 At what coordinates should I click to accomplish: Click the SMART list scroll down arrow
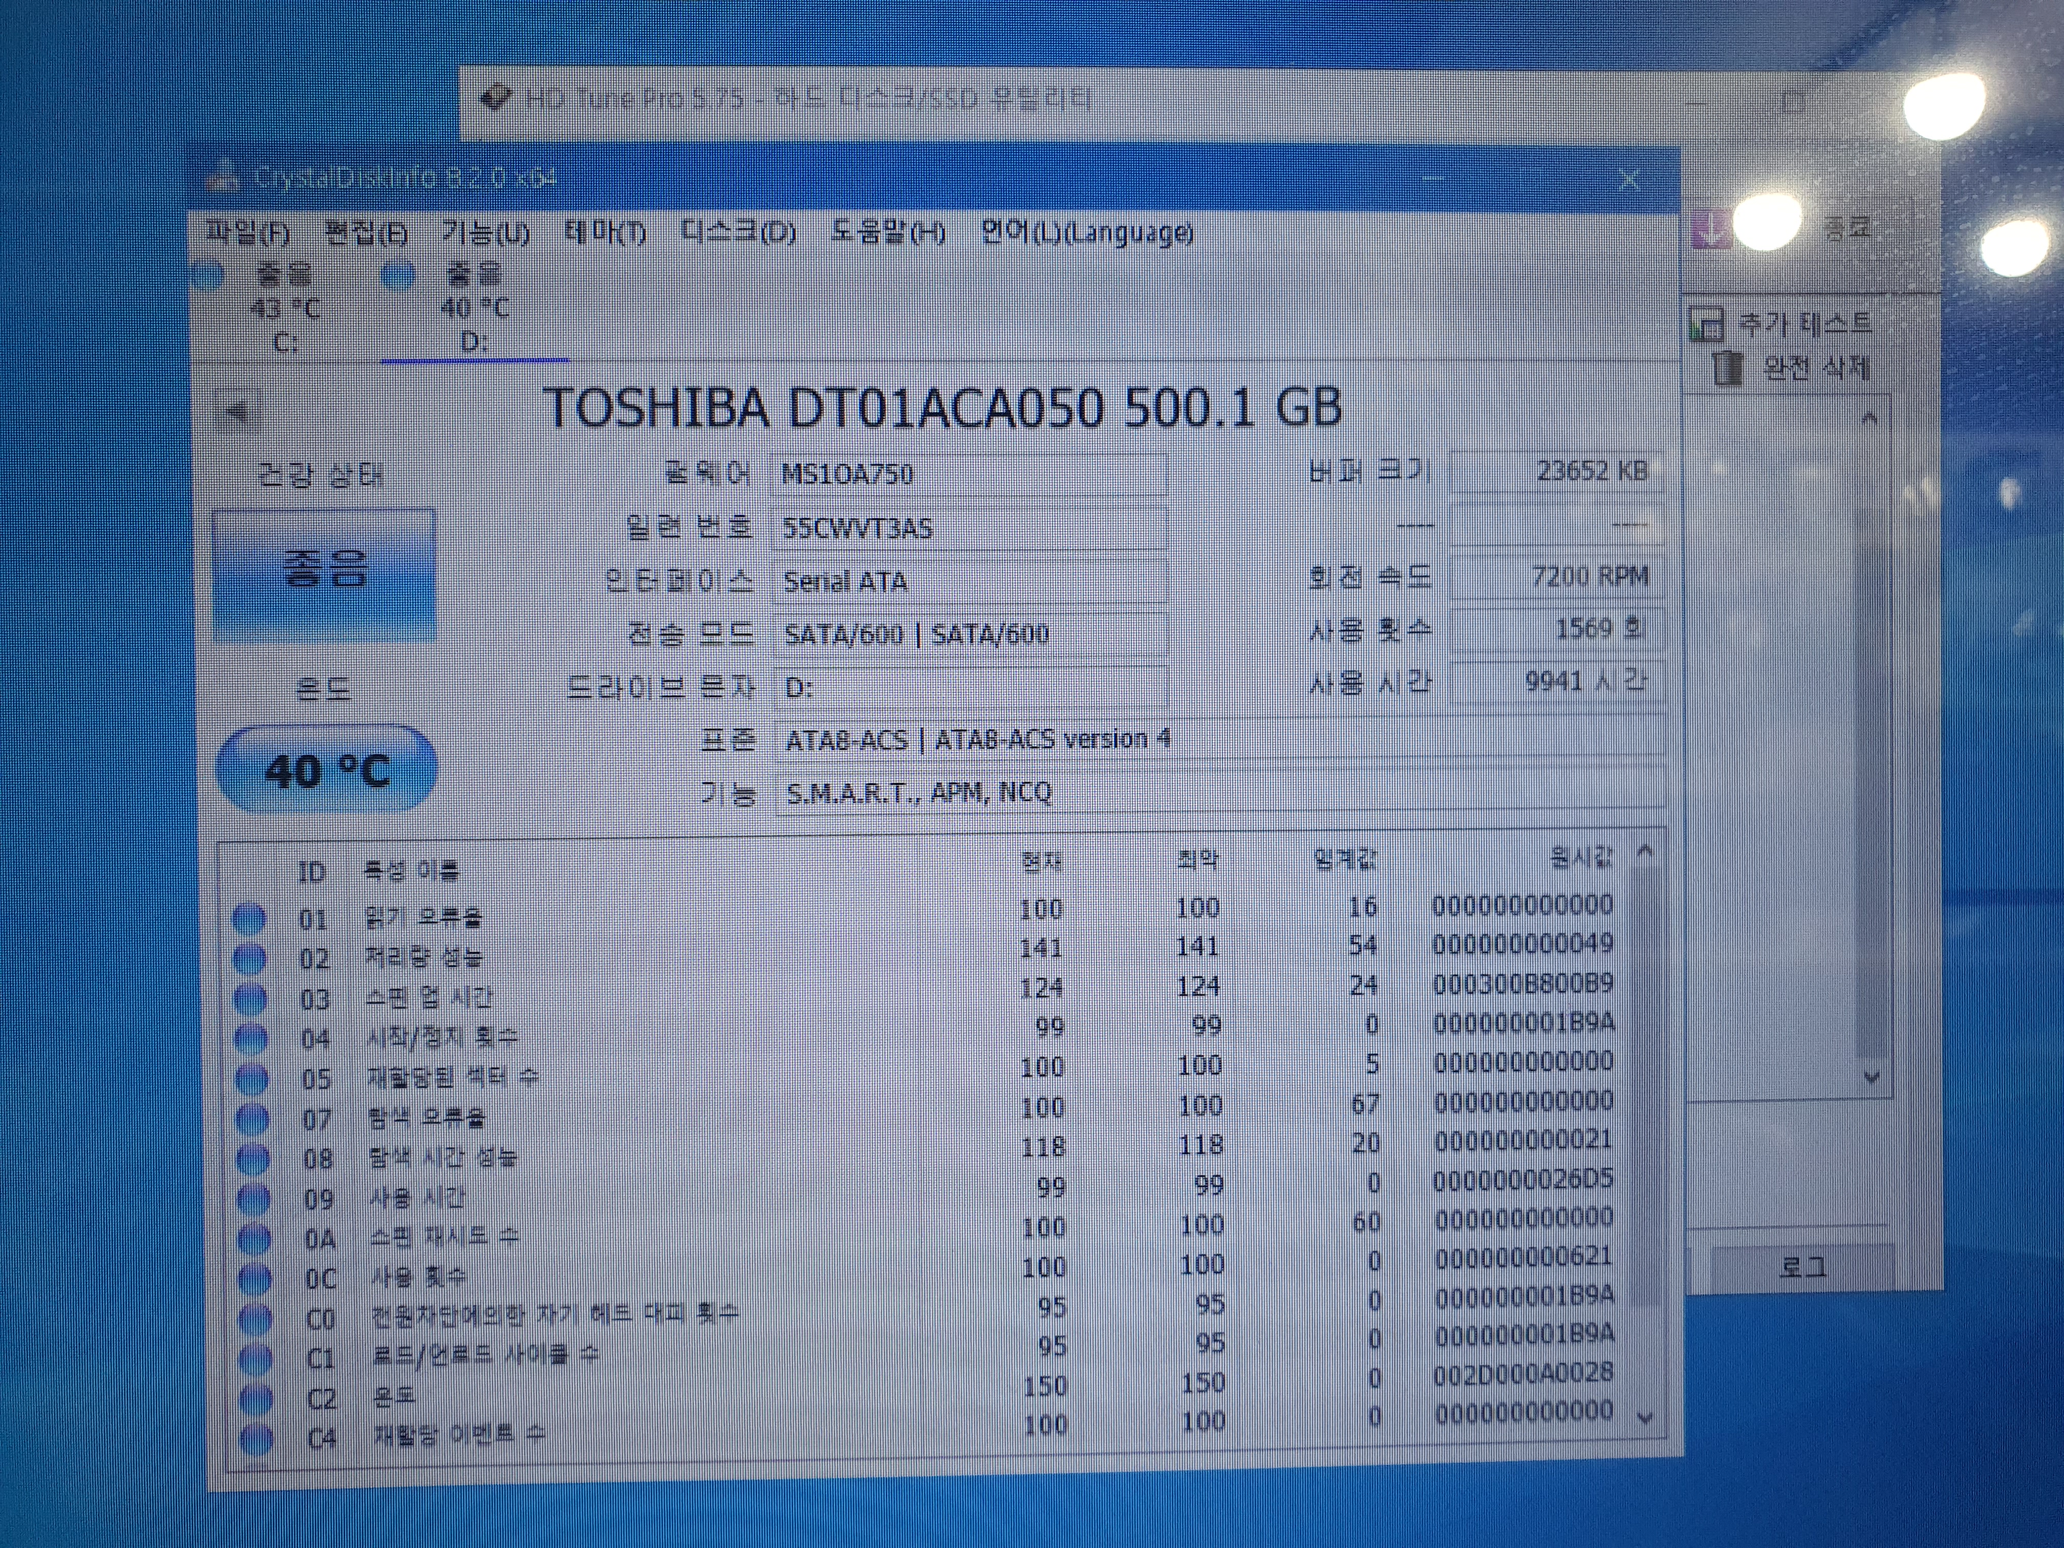coord(1645,1417)
